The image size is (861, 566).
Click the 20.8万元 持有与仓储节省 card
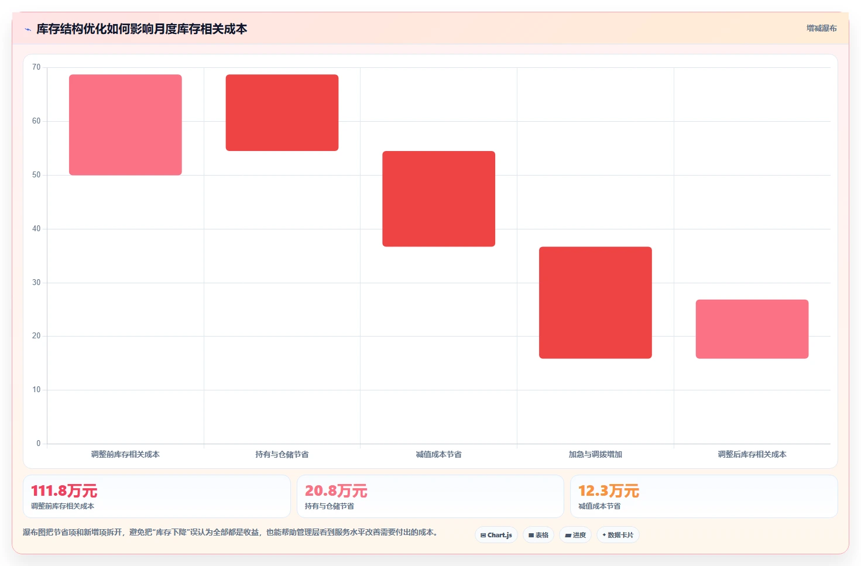point(430,496)
